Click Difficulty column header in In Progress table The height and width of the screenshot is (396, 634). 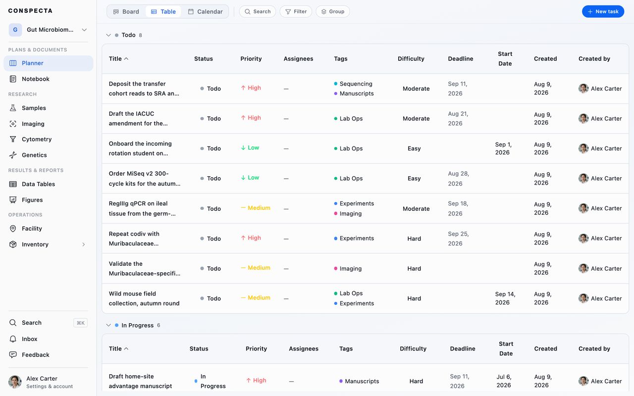coord(413,348)
